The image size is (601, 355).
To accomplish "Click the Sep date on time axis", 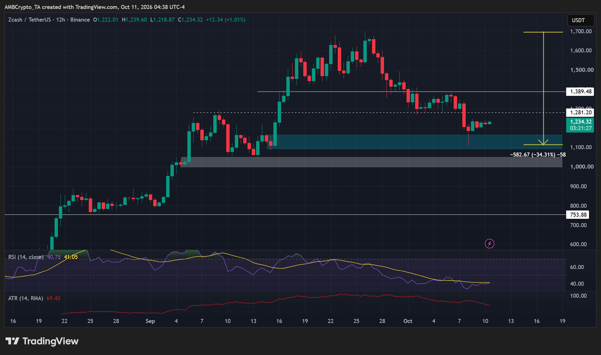I will [x=150, y=321].
